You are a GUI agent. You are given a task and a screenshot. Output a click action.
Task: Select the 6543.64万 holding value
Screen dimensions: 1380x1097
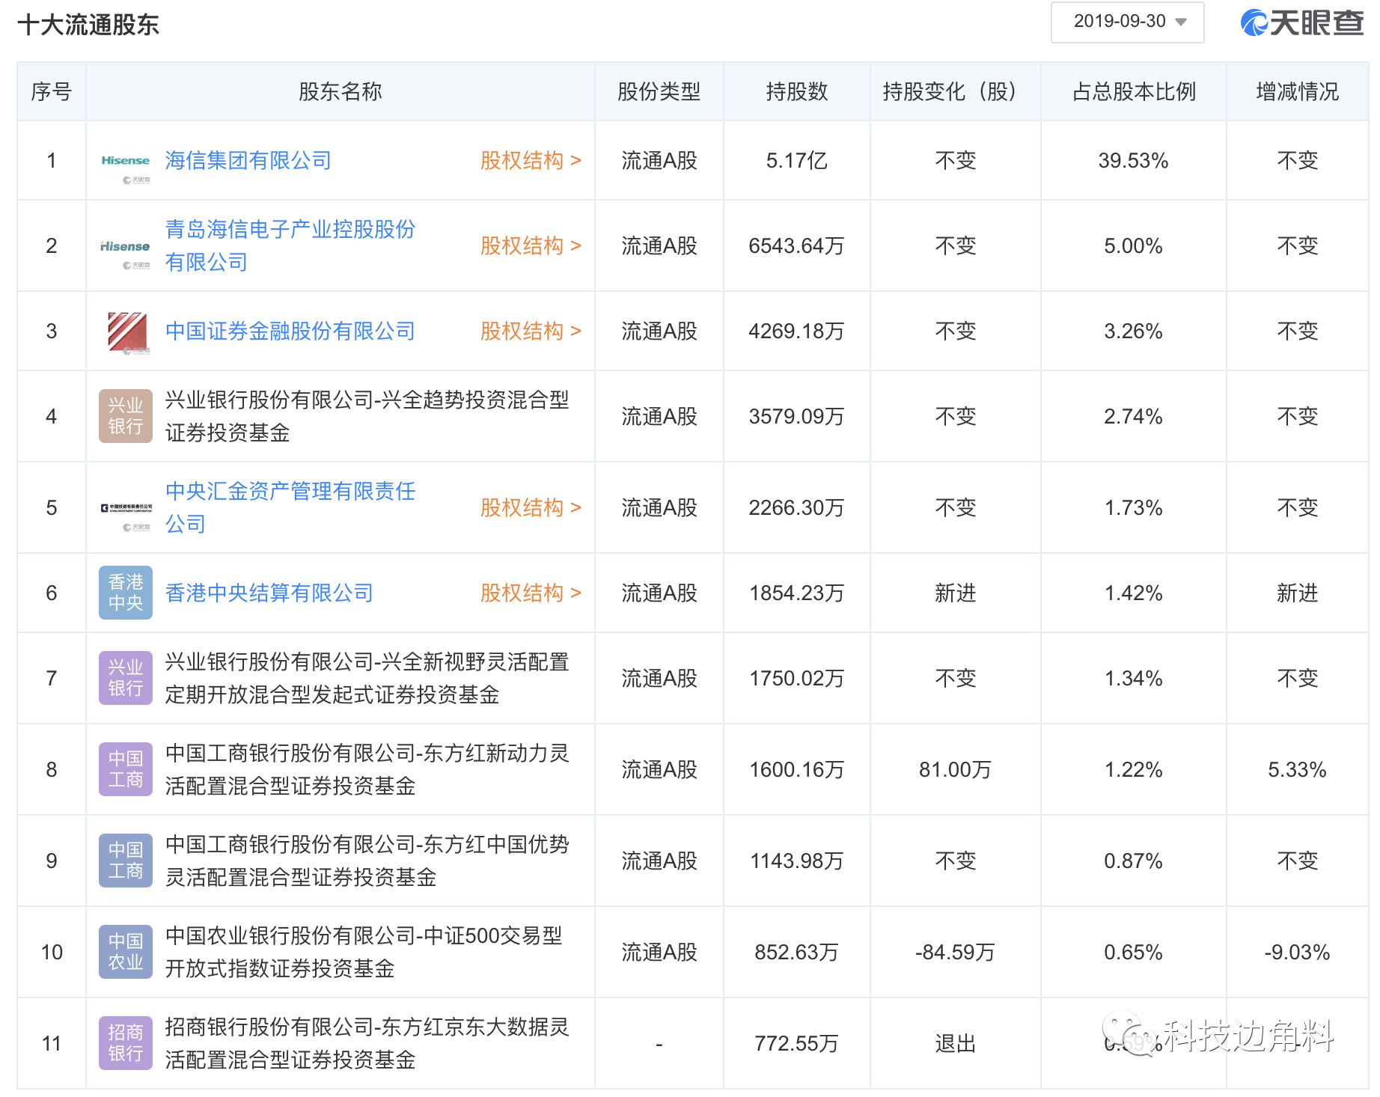[797, 246]
